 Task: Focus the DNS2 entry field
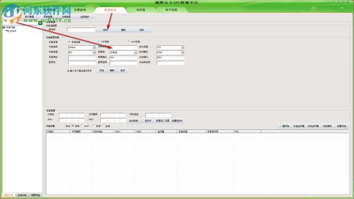tap(113, 120)
